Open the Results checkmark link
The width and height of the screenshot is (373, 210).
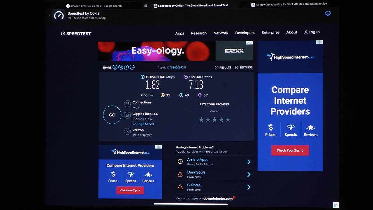[x=223, y=67]
